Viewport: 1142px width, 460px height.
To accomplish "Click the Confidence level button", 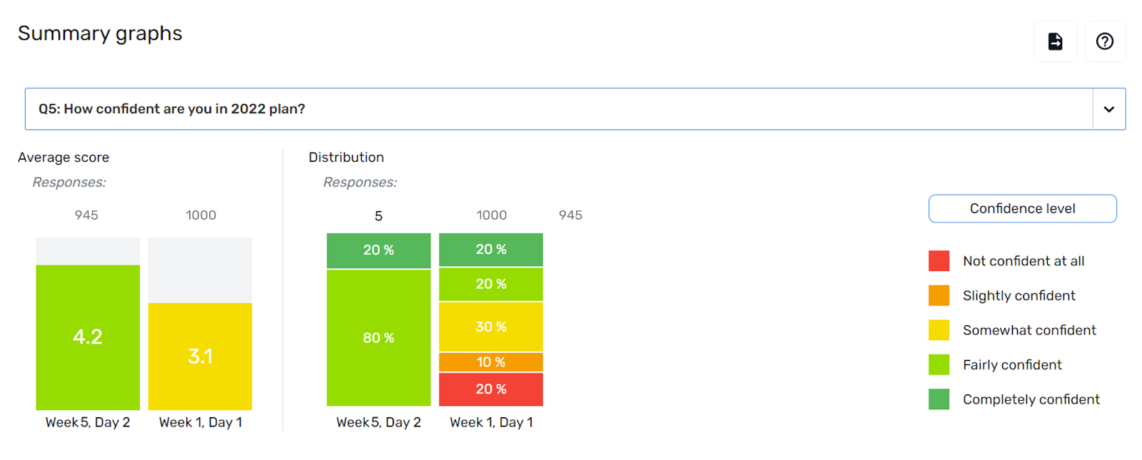I will [1021, 208].
